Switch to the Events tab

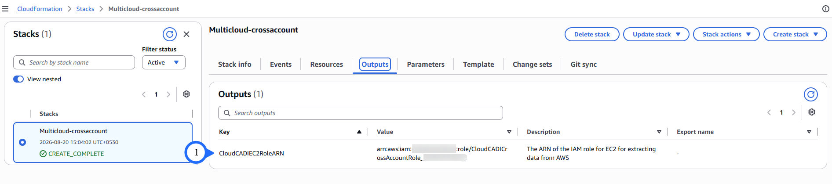pyautogui.click(x=281, y=64)
